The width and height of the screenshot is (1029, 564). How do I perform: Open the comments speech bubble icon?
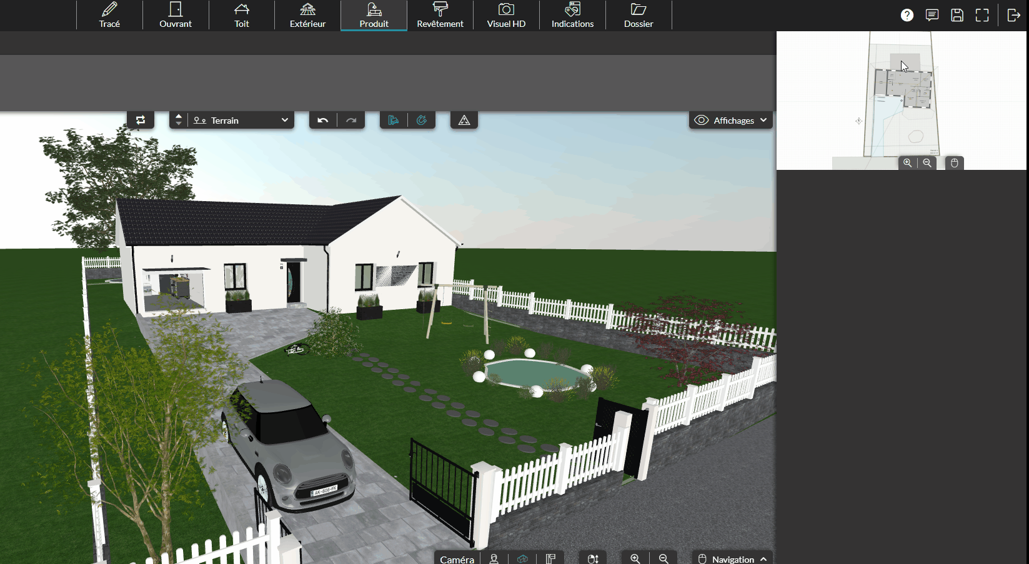coord(932,15)
